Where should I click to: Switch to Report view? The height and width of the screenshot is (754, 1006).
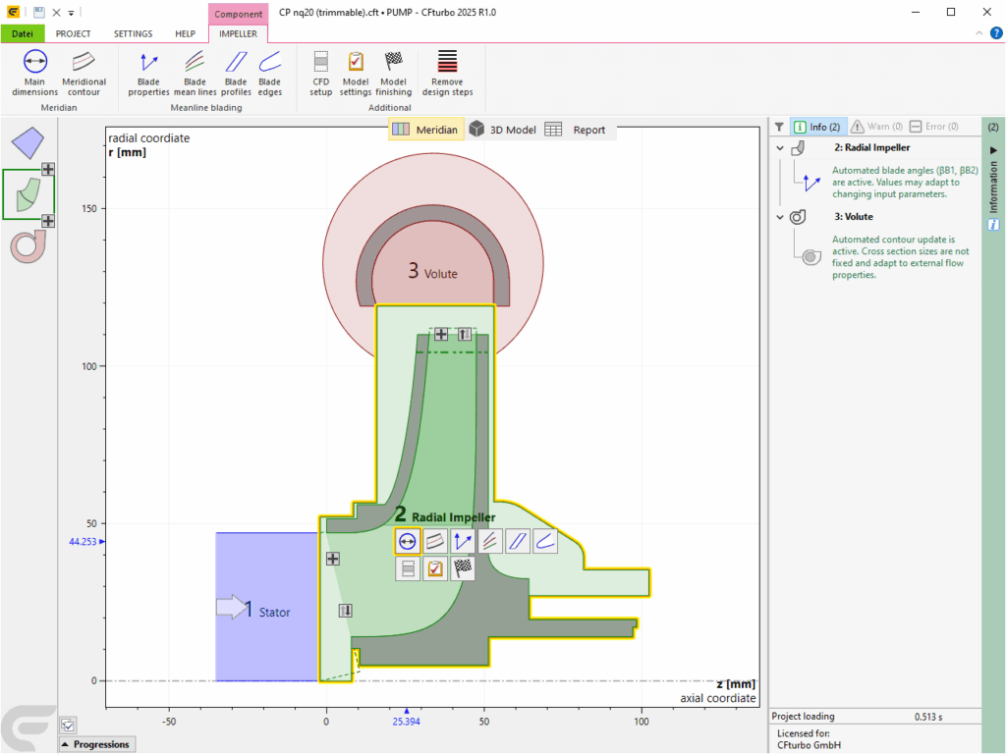tap(575, 130)
